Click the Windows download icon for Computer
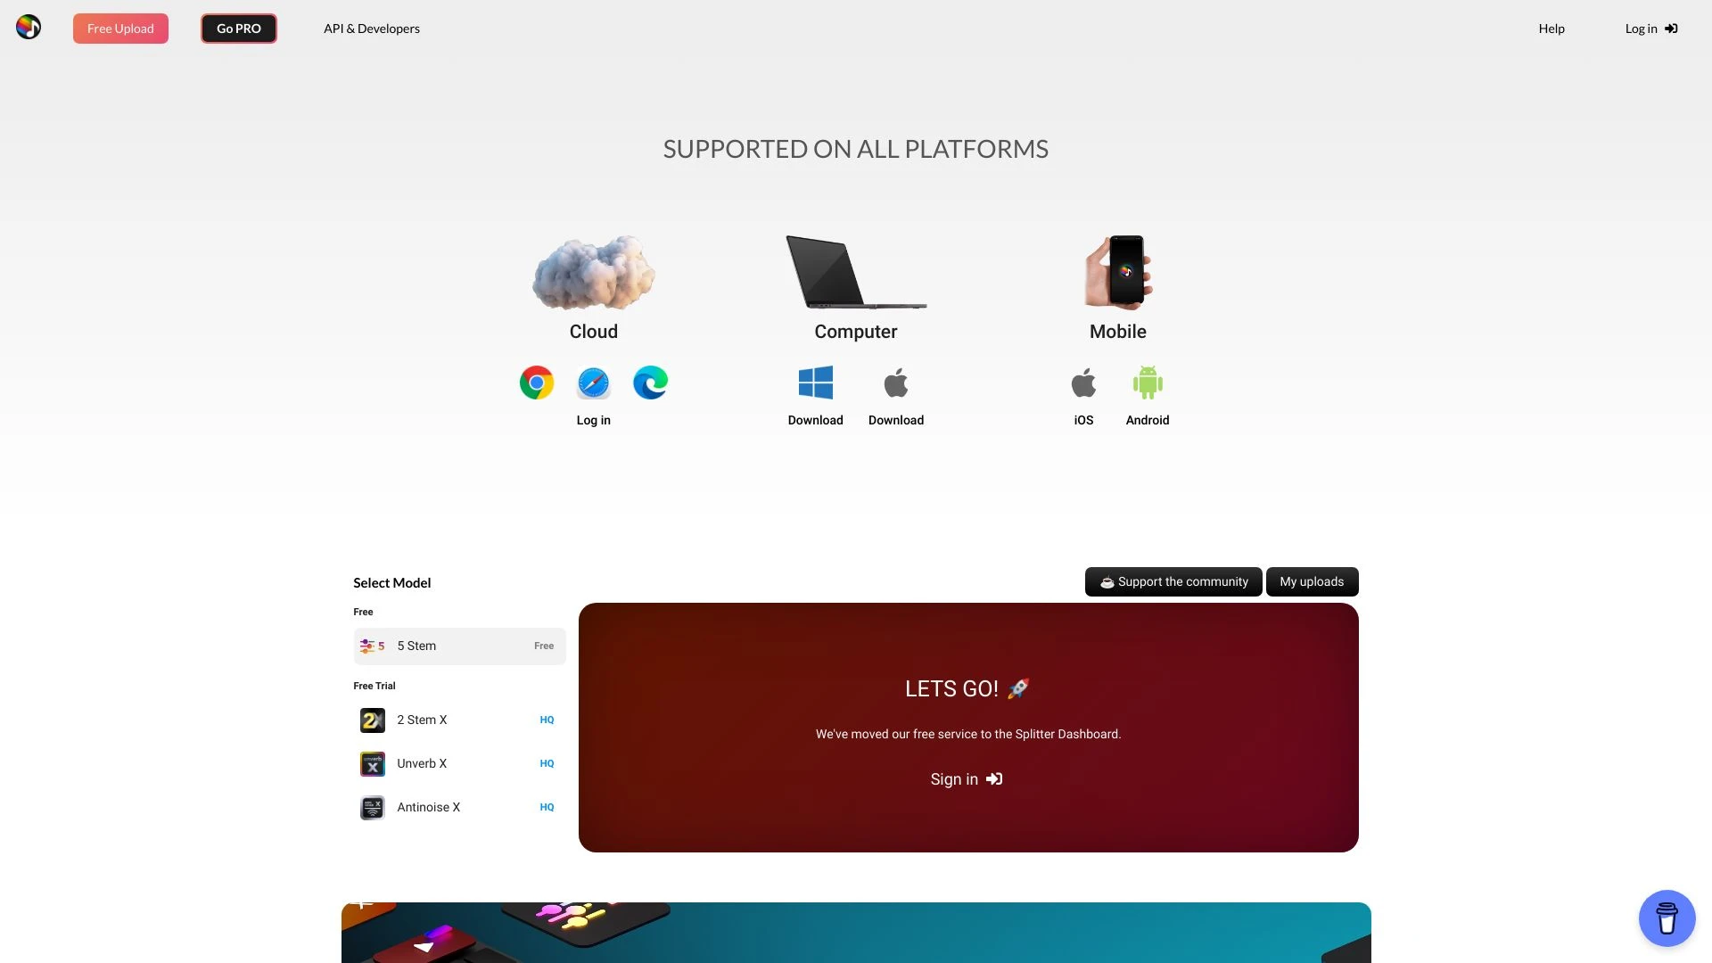Screen dimensions: 1712x963 click(816, 381)
